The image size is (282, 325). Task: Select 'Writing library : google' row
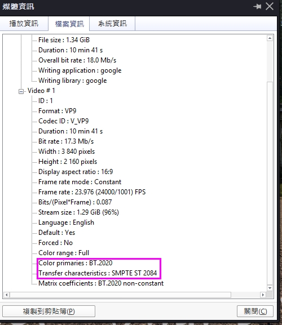72,81
